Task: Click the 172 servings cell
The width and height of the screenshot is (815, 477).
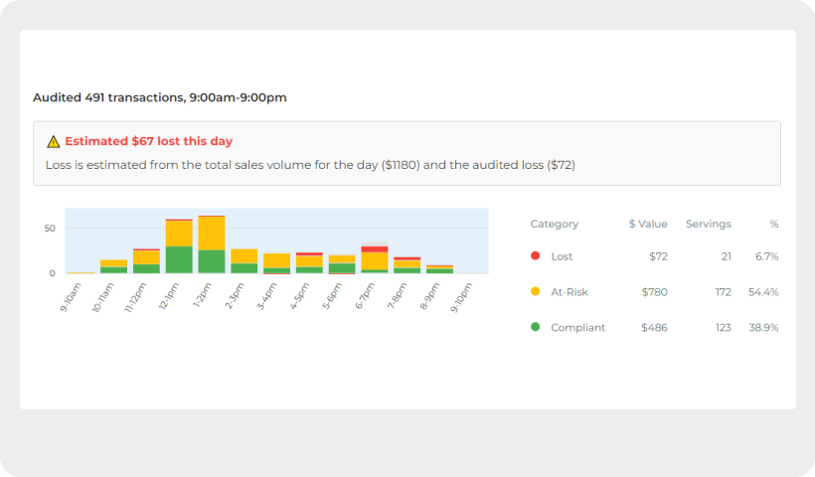Action: (723, 292)
